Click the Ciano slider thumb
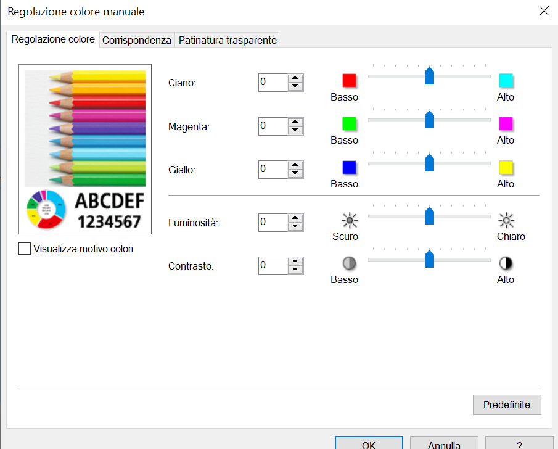Viewport: 558px width, 449px height. click(430, 76)
